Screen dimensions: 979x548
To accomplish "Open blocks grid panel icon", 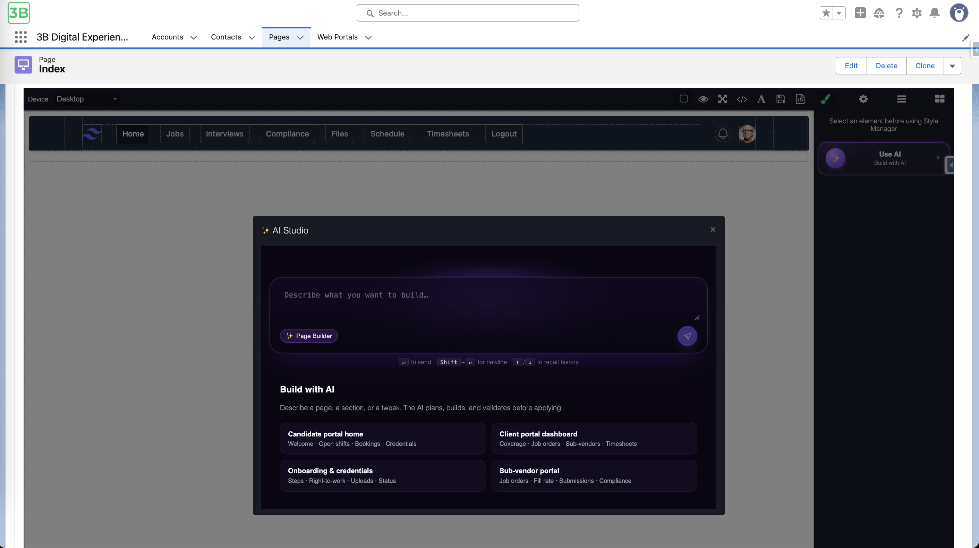I will click(x=939, y=99).
